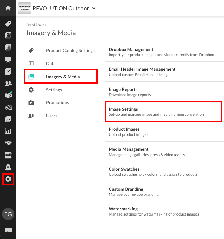Click 'Import your product images and videos' description
The image size is (224, 239).
pyautogui.click(x=162, y=55)
